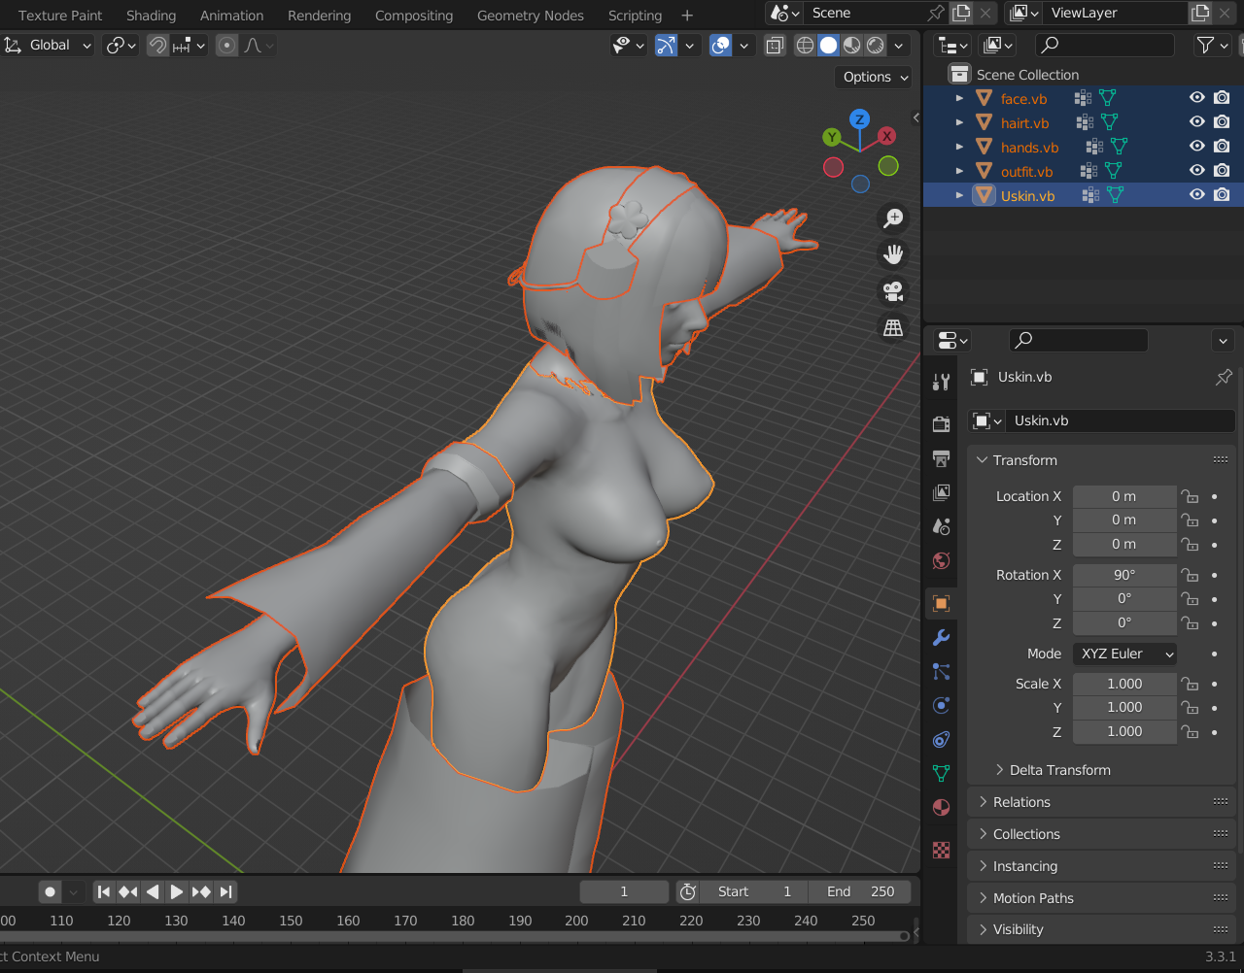Hide face.vb using its eye icon
The image size is (1244, 973).
point(1196,98)
